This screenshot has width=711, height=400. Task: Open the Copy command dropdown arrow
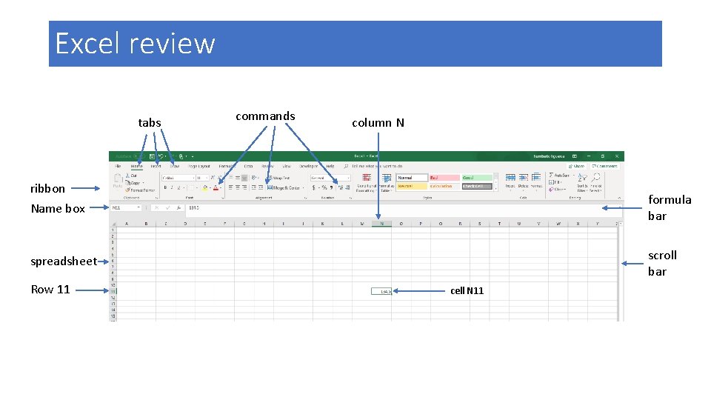pyautogui.click(x=143, y=183)
